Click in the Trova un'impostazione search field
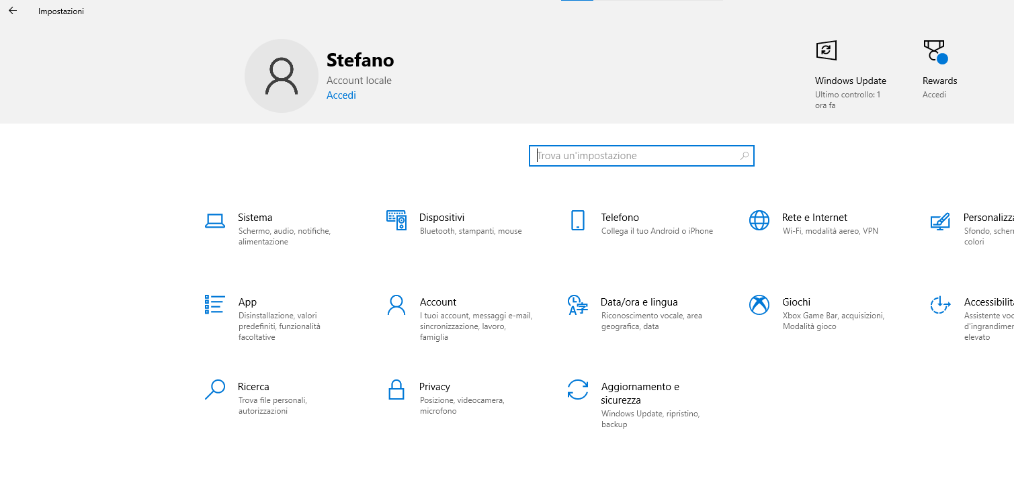Viewport: 1014px width, 501px height. tap(642, 156)
